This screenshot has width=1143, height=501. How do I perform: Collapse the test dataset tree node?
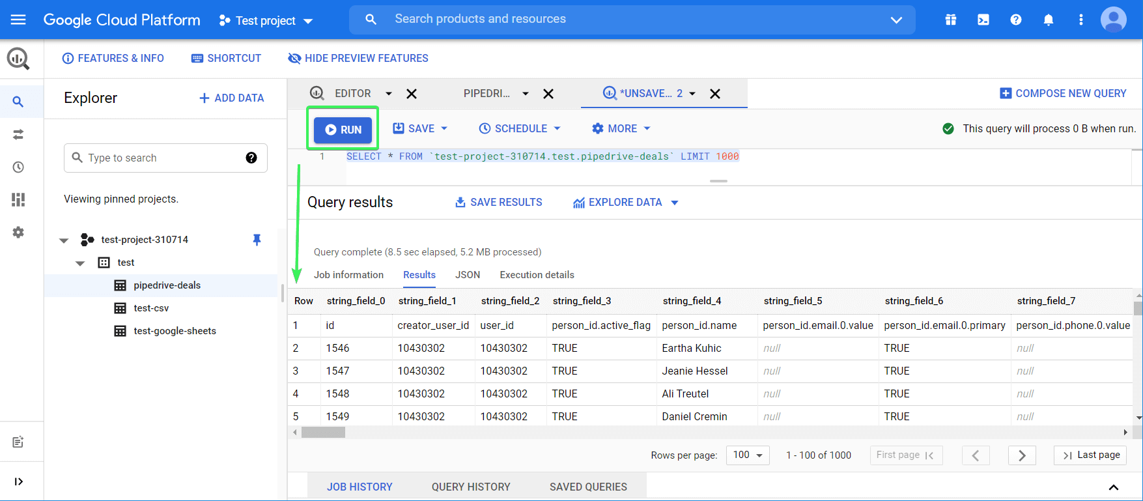coord(80,263)
